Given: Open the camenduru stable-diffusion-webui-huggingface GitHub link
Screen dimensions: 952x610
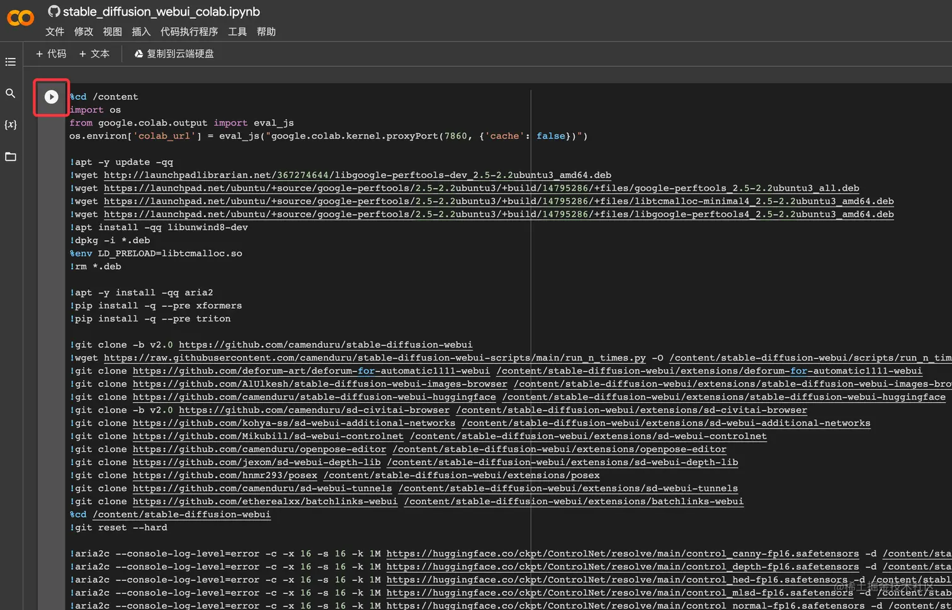Looking at the screenshot, I should (x=314, y=397).
